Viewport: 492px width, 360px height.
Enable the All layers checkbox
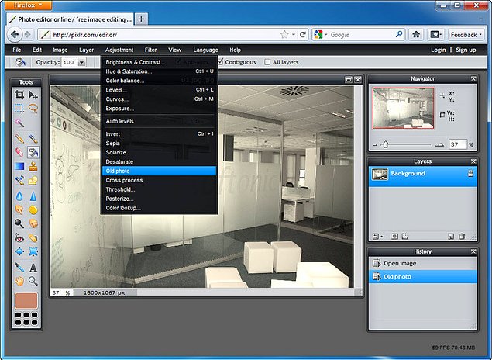(x=267, y=62)
